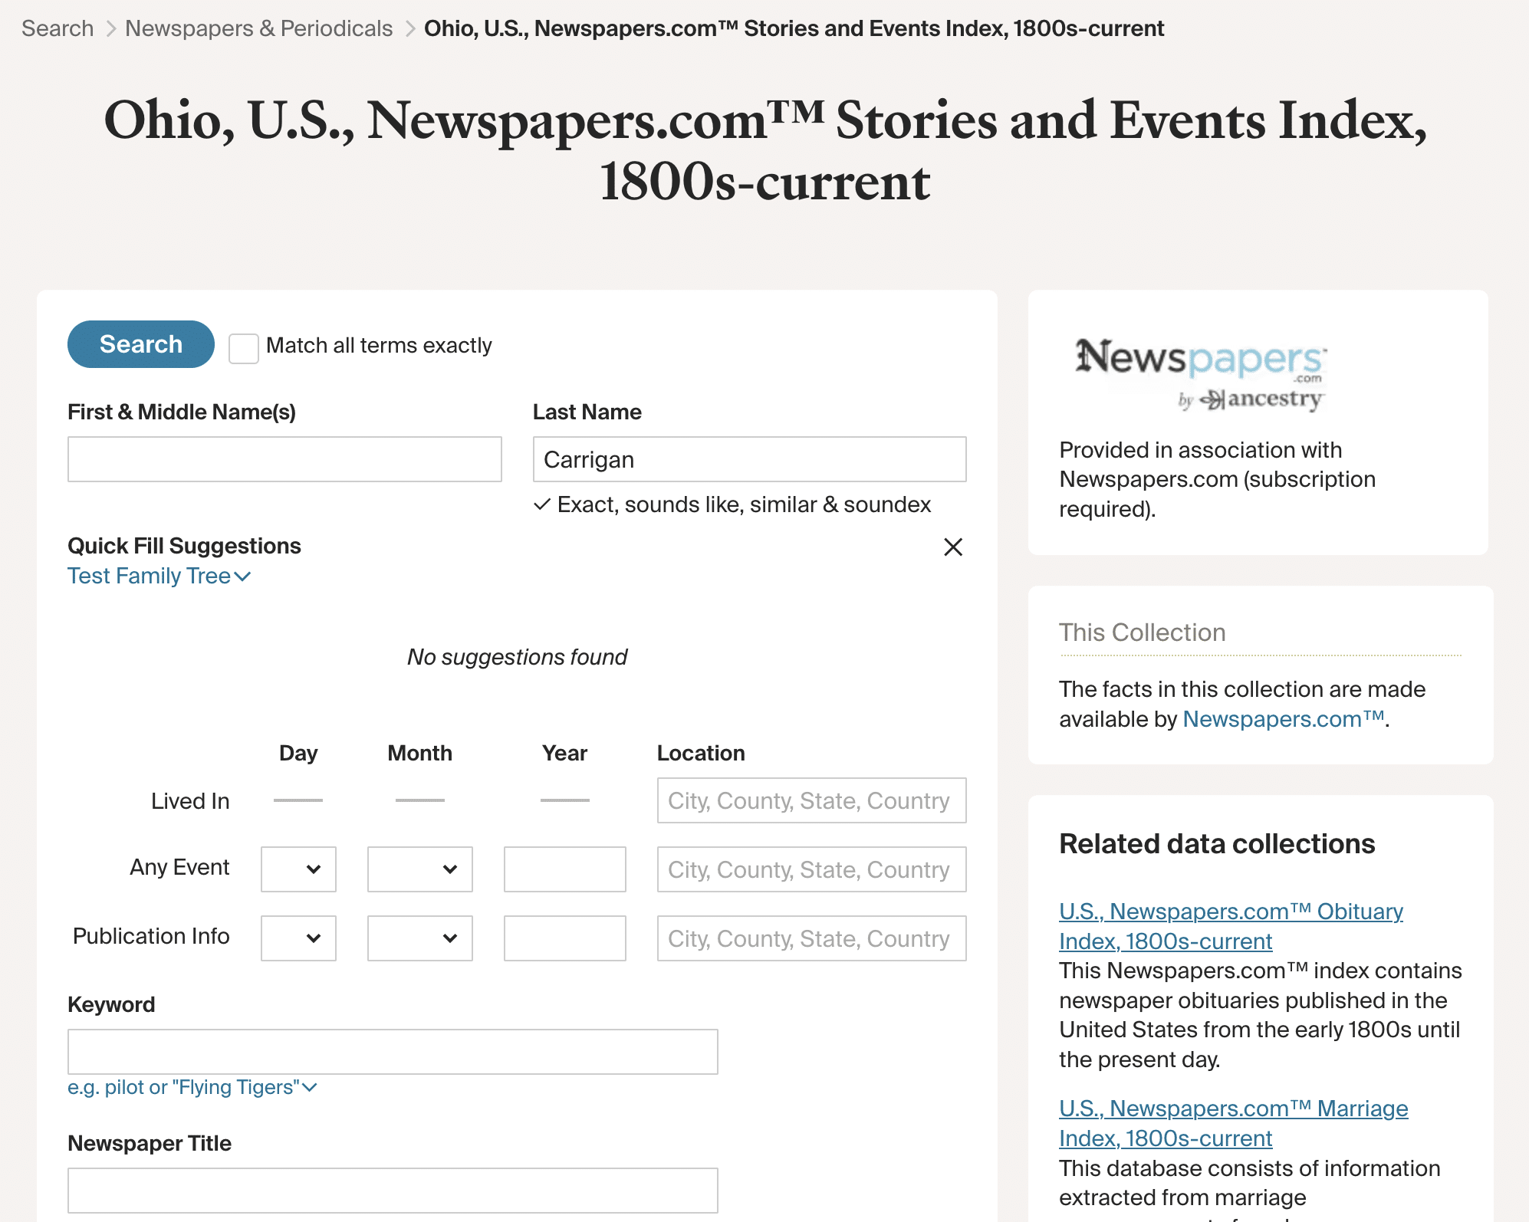Open U.S., Newspapers.com Obituary Index link
This screenshot has width=1529, height=1222.
coord(1231,926)
